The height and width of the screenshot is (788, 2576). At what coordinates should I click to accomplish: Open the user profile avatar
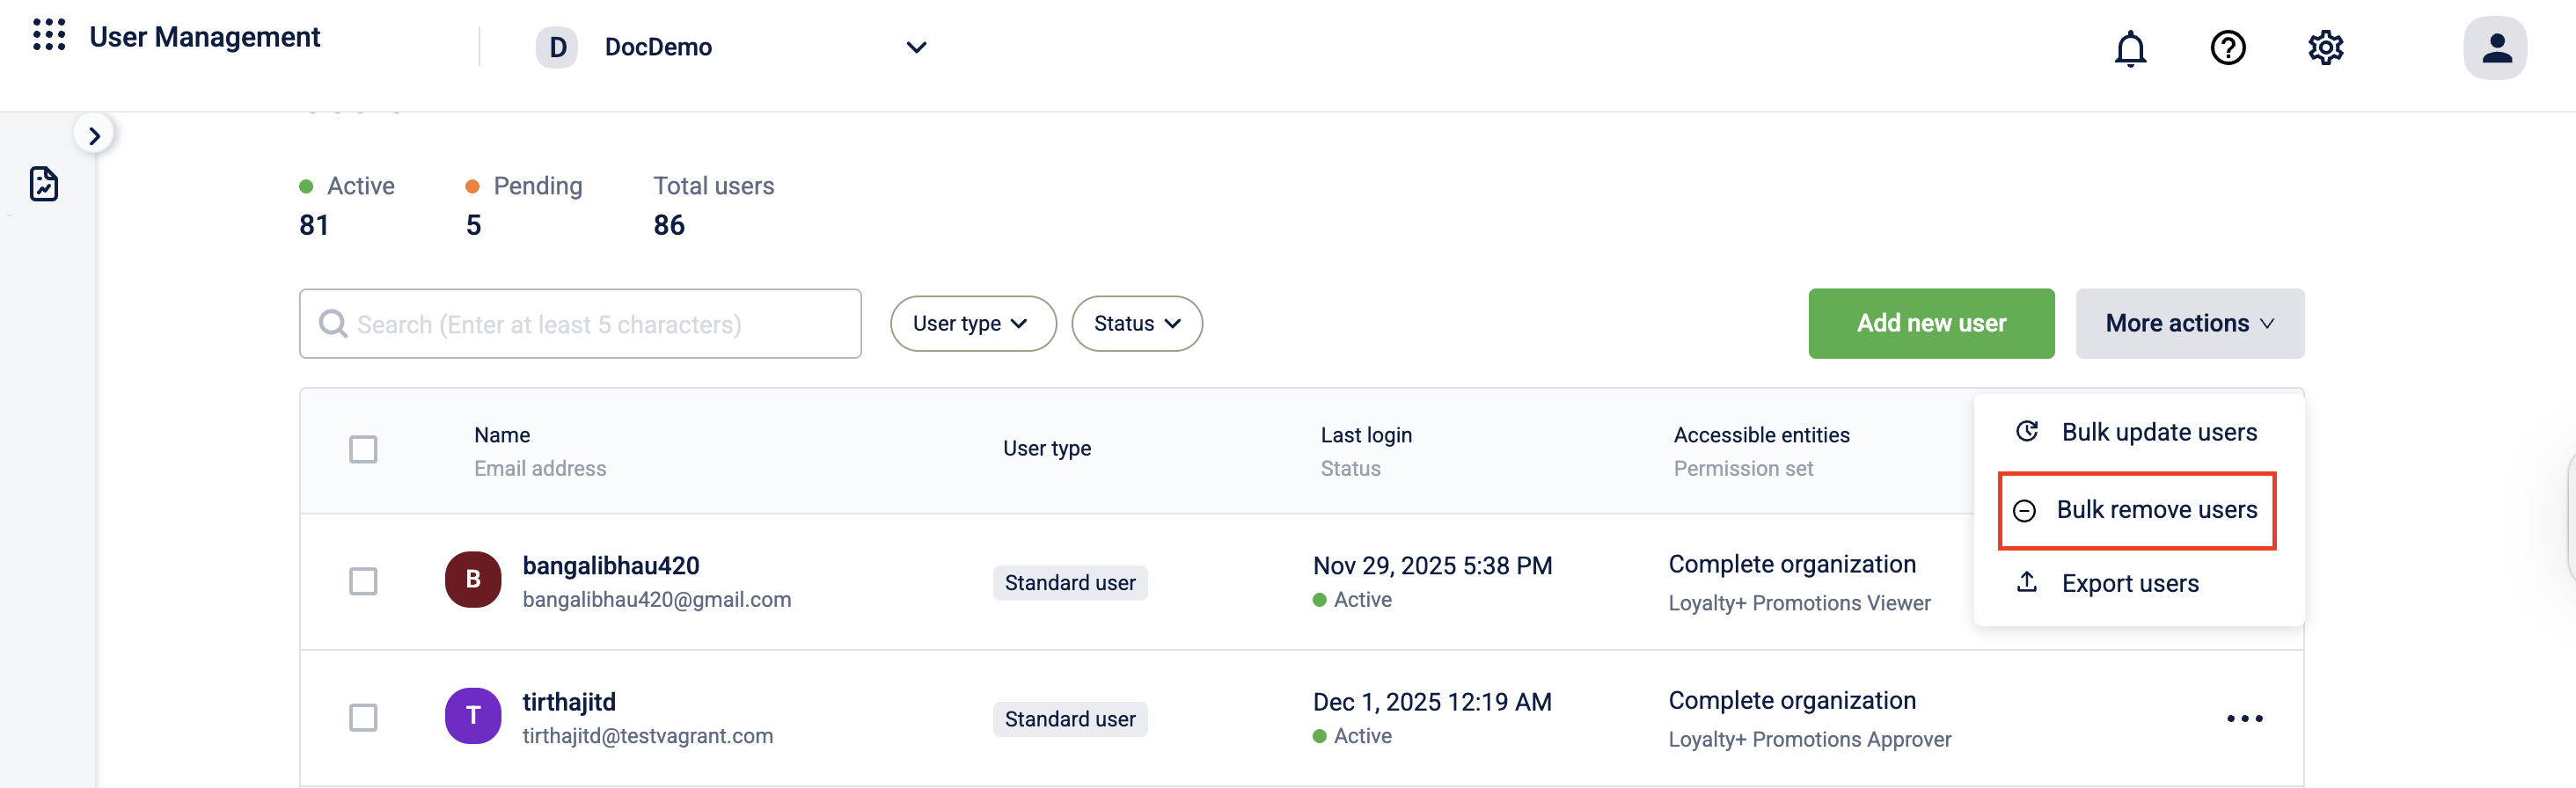[2494, 48]
